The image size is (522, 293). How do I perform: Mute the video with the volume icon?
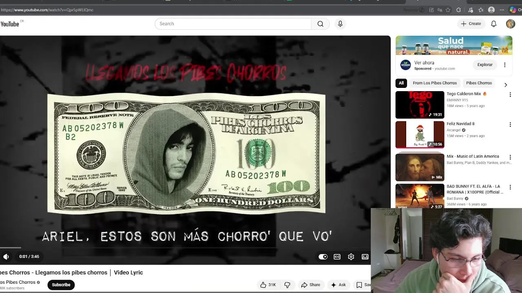[x=6, y=257]
